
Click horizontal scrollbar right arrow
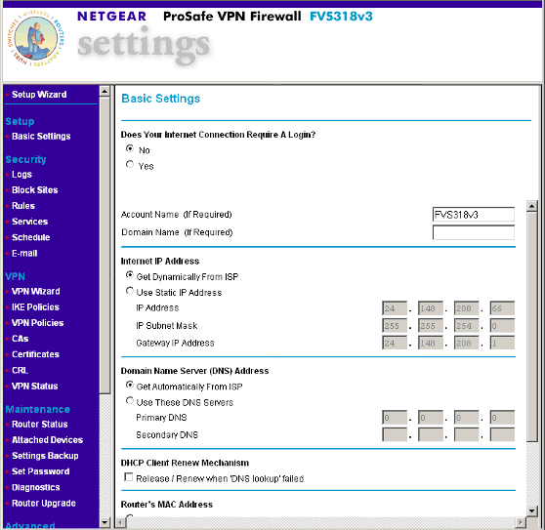click(521, 522)
